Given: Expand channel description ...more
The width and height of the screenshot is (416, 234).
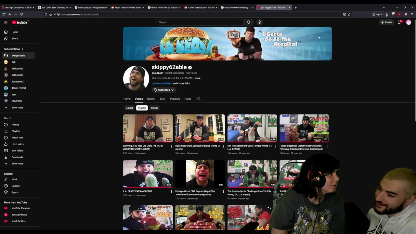Looking at the screenshot, I should 197,78.
